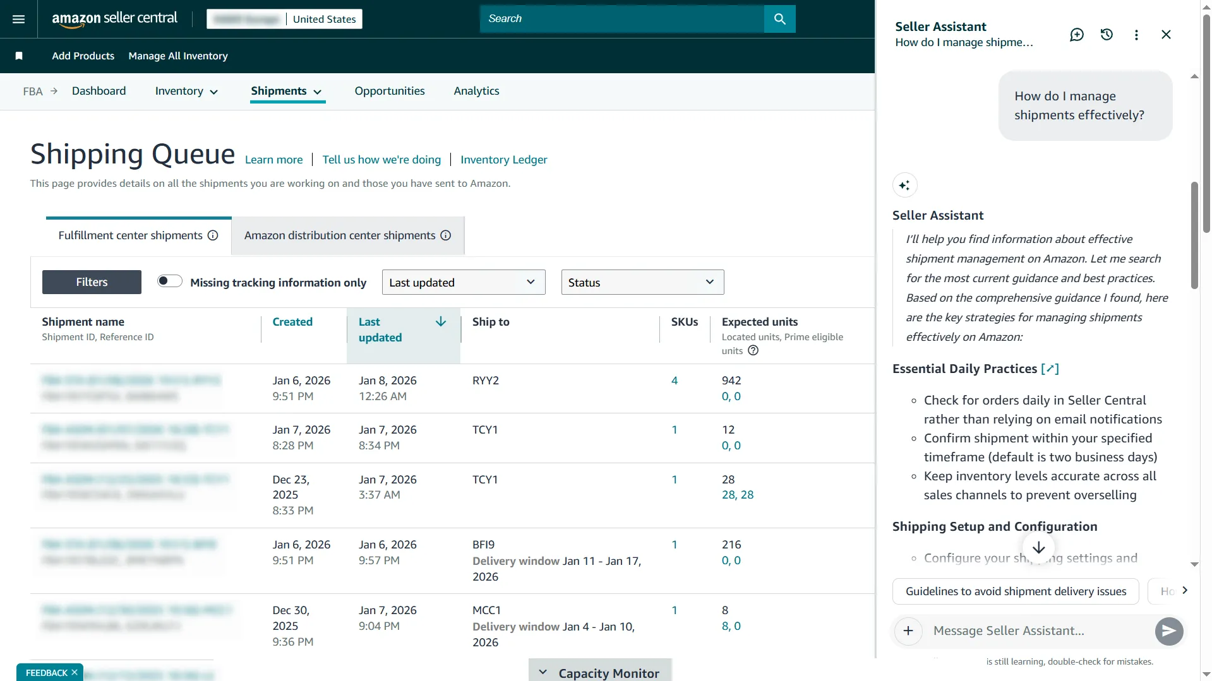Click info icon beside Fulfillment center shipments
Image resolution: width=1212 pixels, height=681 pixels.
pyautogui.click(x=213, y=235)
